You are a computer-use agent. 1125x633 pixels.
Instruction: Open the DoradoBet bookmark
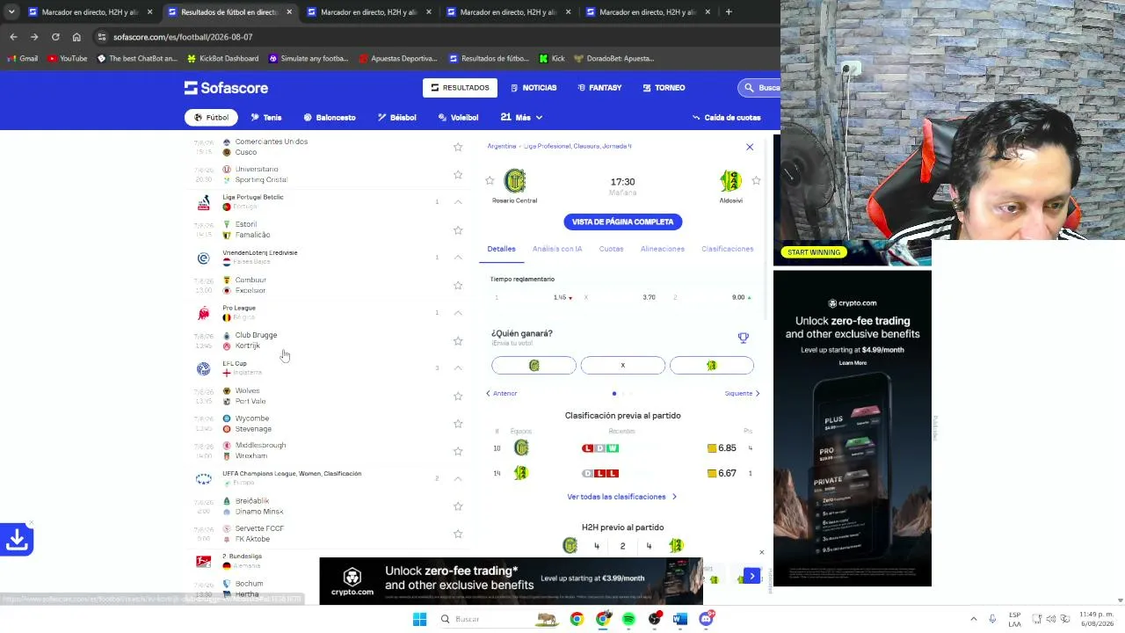[x=613, y=59]
